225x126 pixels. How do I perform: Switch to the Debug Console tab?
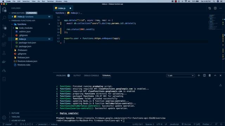[x=91, y=76]
